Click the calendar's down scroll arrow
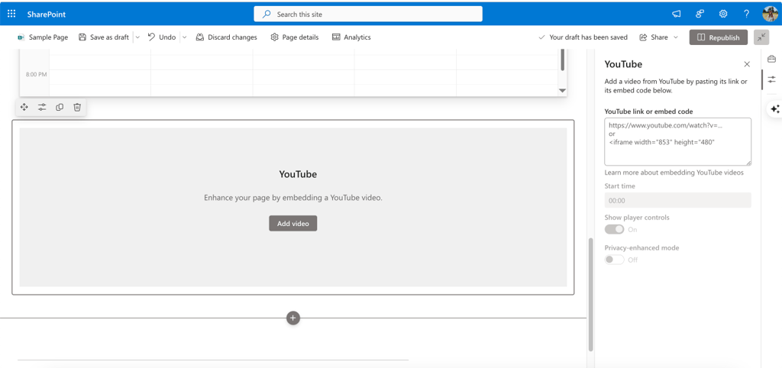The width and height of the screenshot is (782, 368). click(563, 90)
